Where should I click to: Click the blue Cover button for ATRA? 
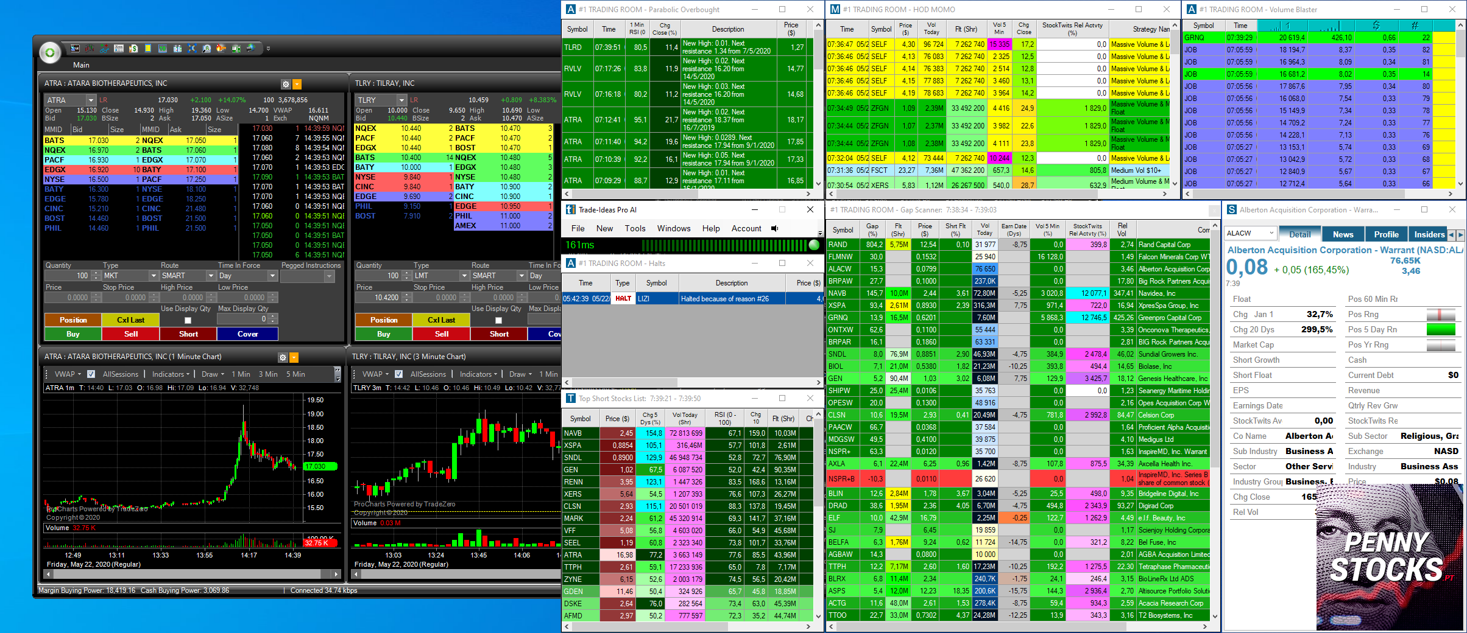click(247, 334)
